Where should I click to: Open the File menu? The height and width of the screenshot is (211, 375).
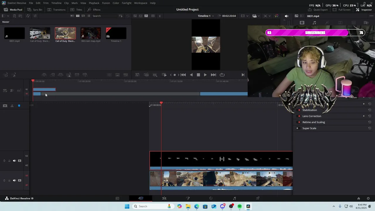point(31,3)
